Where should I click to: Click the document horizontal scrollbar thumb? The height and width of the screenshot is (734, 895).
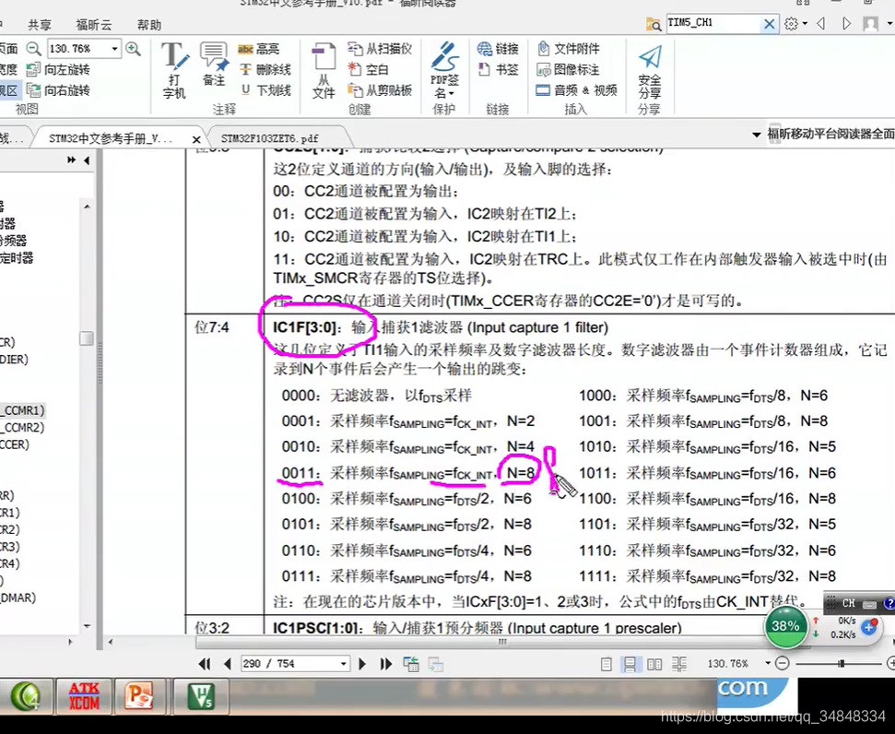click(x=502, y=642)
